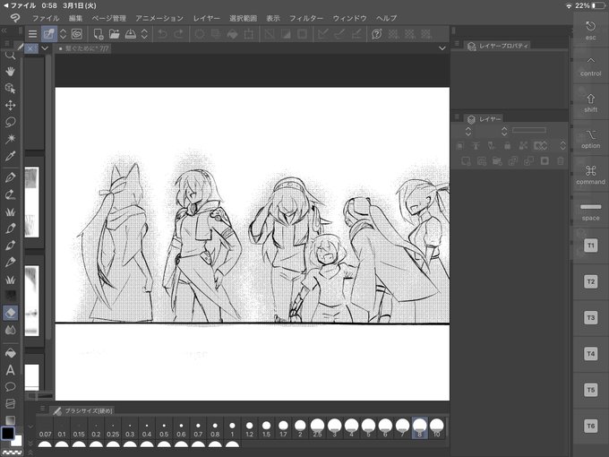The height and width of the screenshot is (457, 609).
Task: Tap the T6 edge keyboard button
Action: tap(590, 426)
